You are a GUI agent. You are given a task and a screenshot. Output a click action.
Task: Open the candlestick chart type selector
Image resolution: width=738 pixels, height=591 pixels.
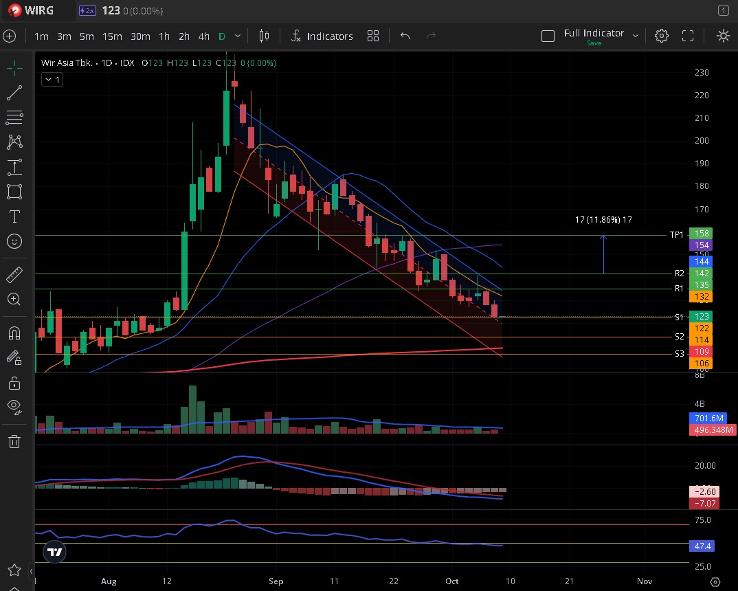coord(265,36)
